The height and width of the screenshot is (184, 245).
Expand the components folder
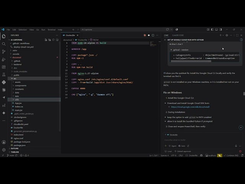pos(34,85)
